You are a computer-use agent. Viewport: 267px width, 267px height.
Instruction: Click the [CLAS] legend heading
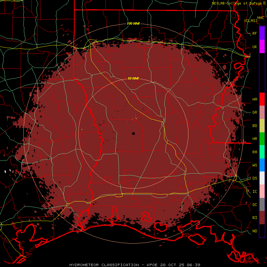point(251,20)
